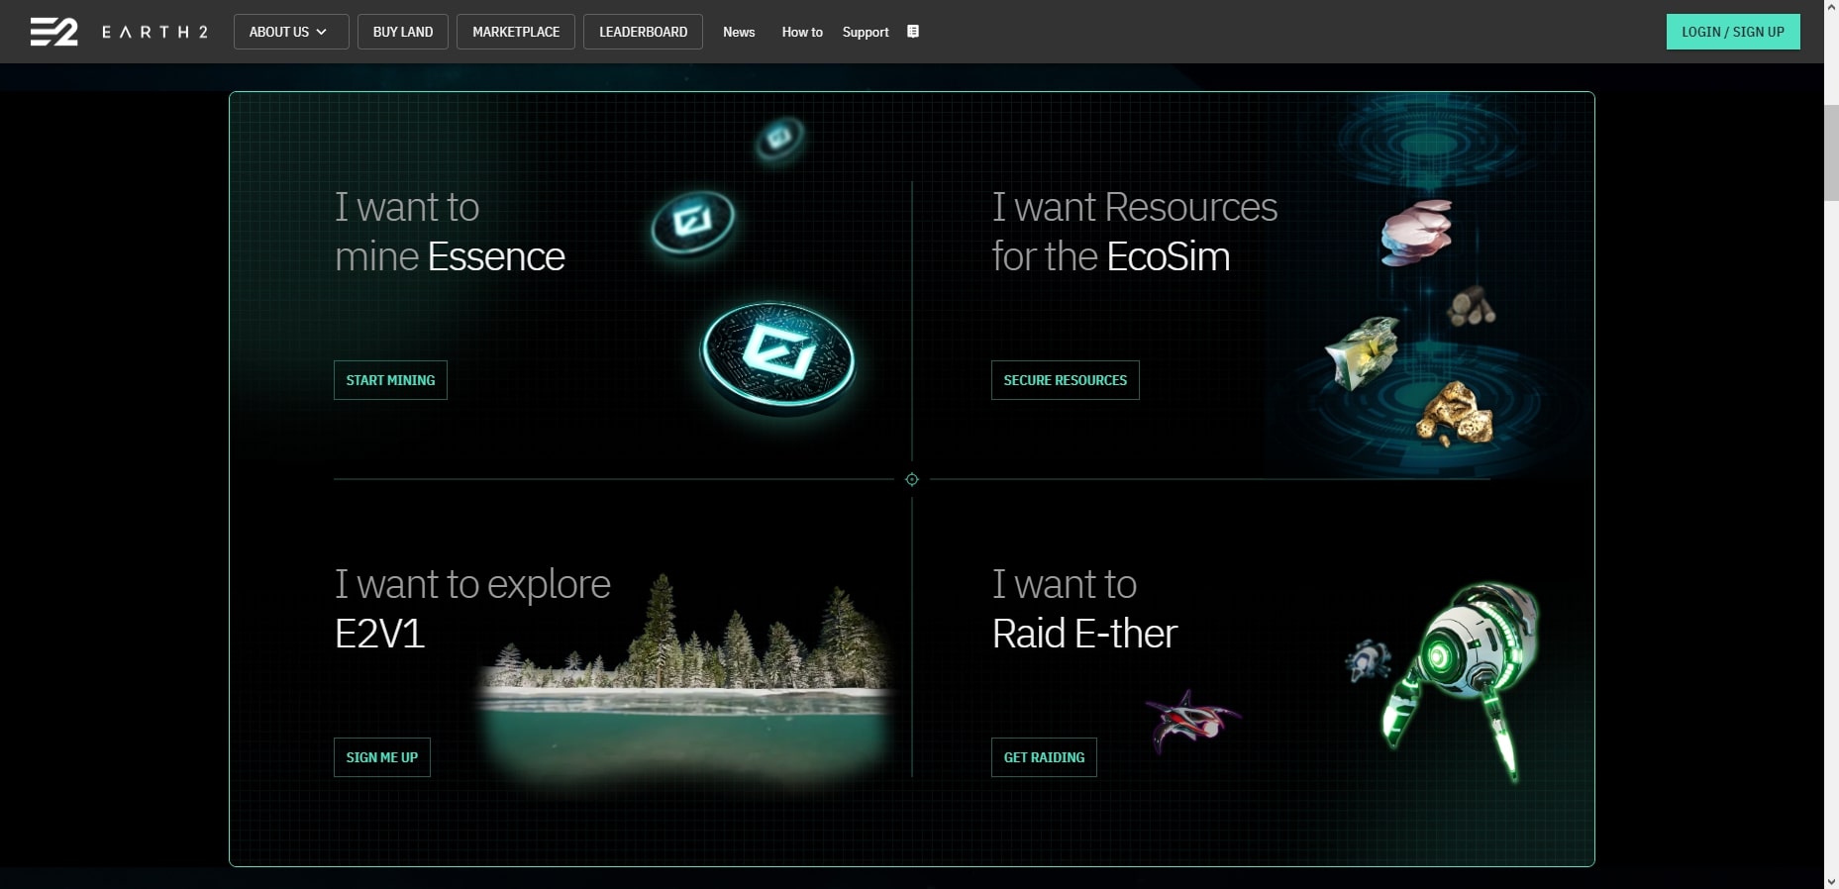
Task: Click the crosshair icon at panel center
Action: [x=912, y=479]
